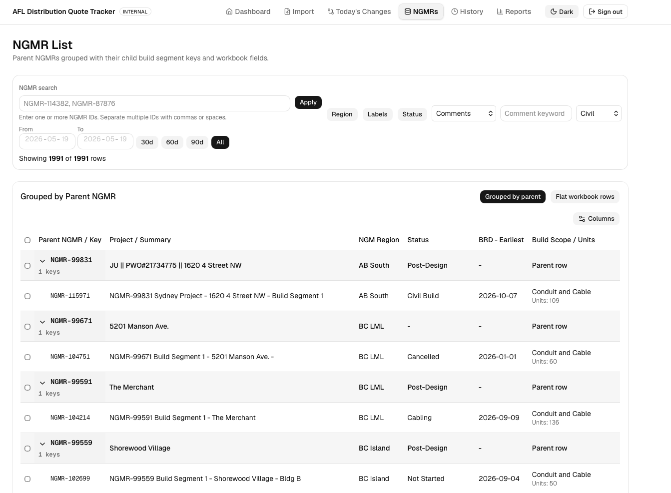Collapse the NGMR-99559 group chevron
This screenshot has width=671, height=493.
pos(42,444)
